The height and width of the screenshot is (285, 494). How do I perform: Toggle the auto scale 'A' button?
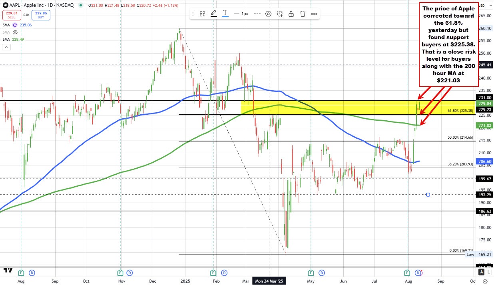point(482,272)
